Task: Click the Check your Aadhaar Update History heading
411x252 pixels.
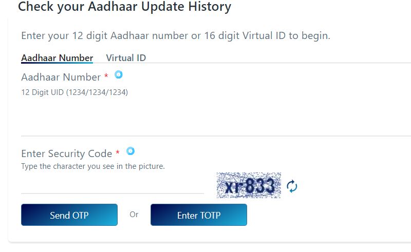Action: tap(124, 7)
